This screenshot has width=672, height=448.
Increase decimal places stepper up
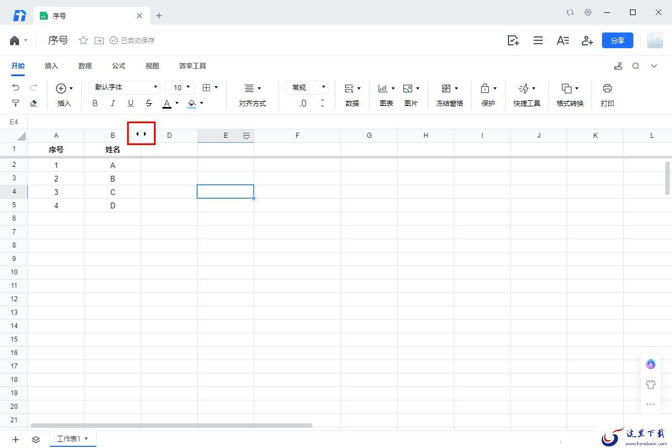322,101
